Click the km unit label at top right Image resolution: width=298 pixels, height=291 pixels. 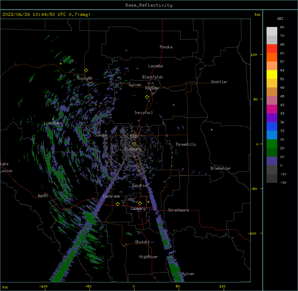pos(257,15)
